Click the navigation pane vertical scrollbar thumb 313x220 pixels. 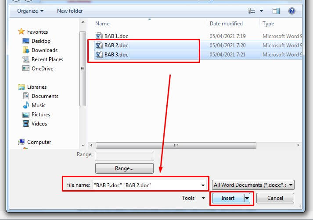pos(83,69)
